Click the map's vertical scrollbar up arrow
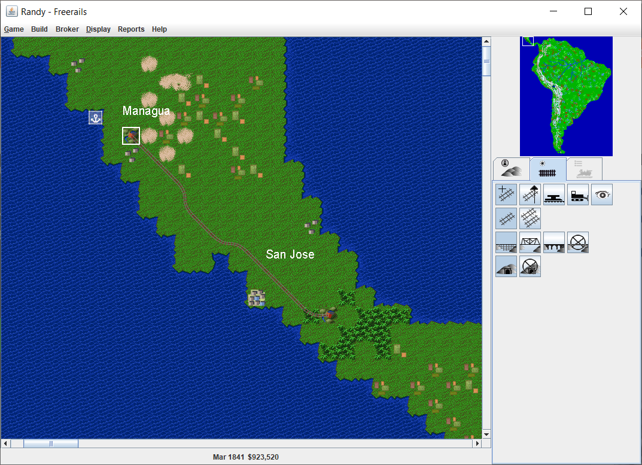The width and height of the screenshot is (642, 465). pyautogui.click(x=486, y=41)
